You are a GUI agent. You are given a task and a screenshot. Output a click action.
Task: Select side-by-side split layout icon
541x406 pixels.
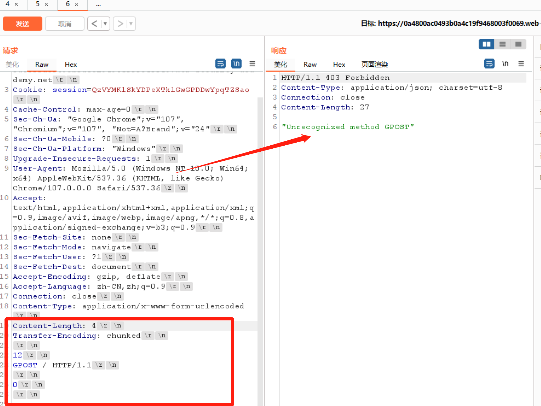pyautogui.click(x=487, y=44)
